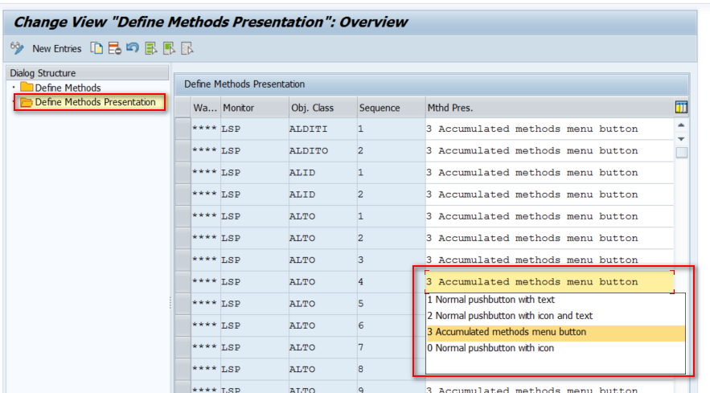
Task: Choose '1 Normal pushbutton with text' option
Action: click(556, 300)
